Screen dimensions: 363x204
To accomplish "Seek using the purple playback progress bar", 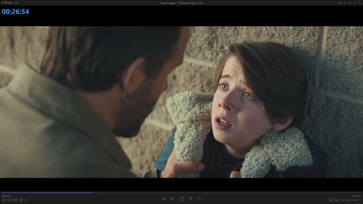I will (x=181, y=193).
